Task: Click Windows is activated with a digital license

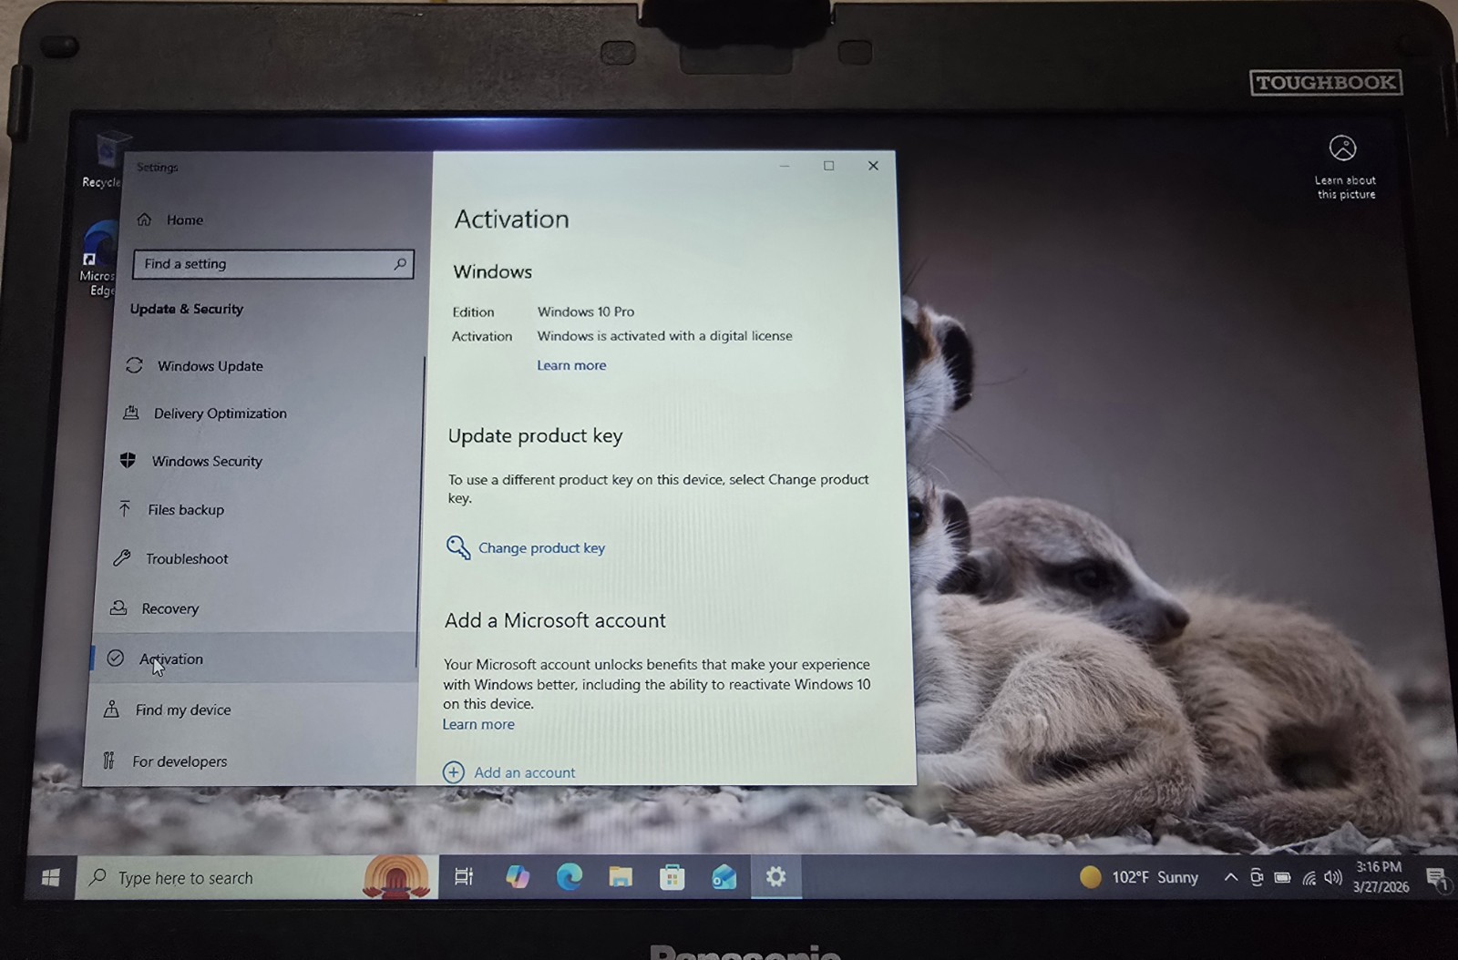Action: coord(664,336)
